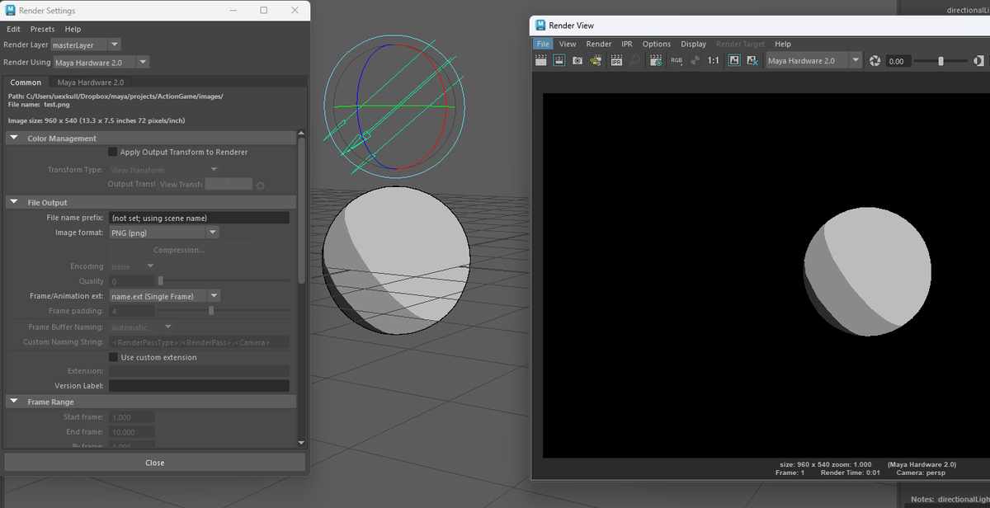
Task: Start IPR render with the IPR clapboard icon
Action: pyautogui.click(x=616, y=60)
